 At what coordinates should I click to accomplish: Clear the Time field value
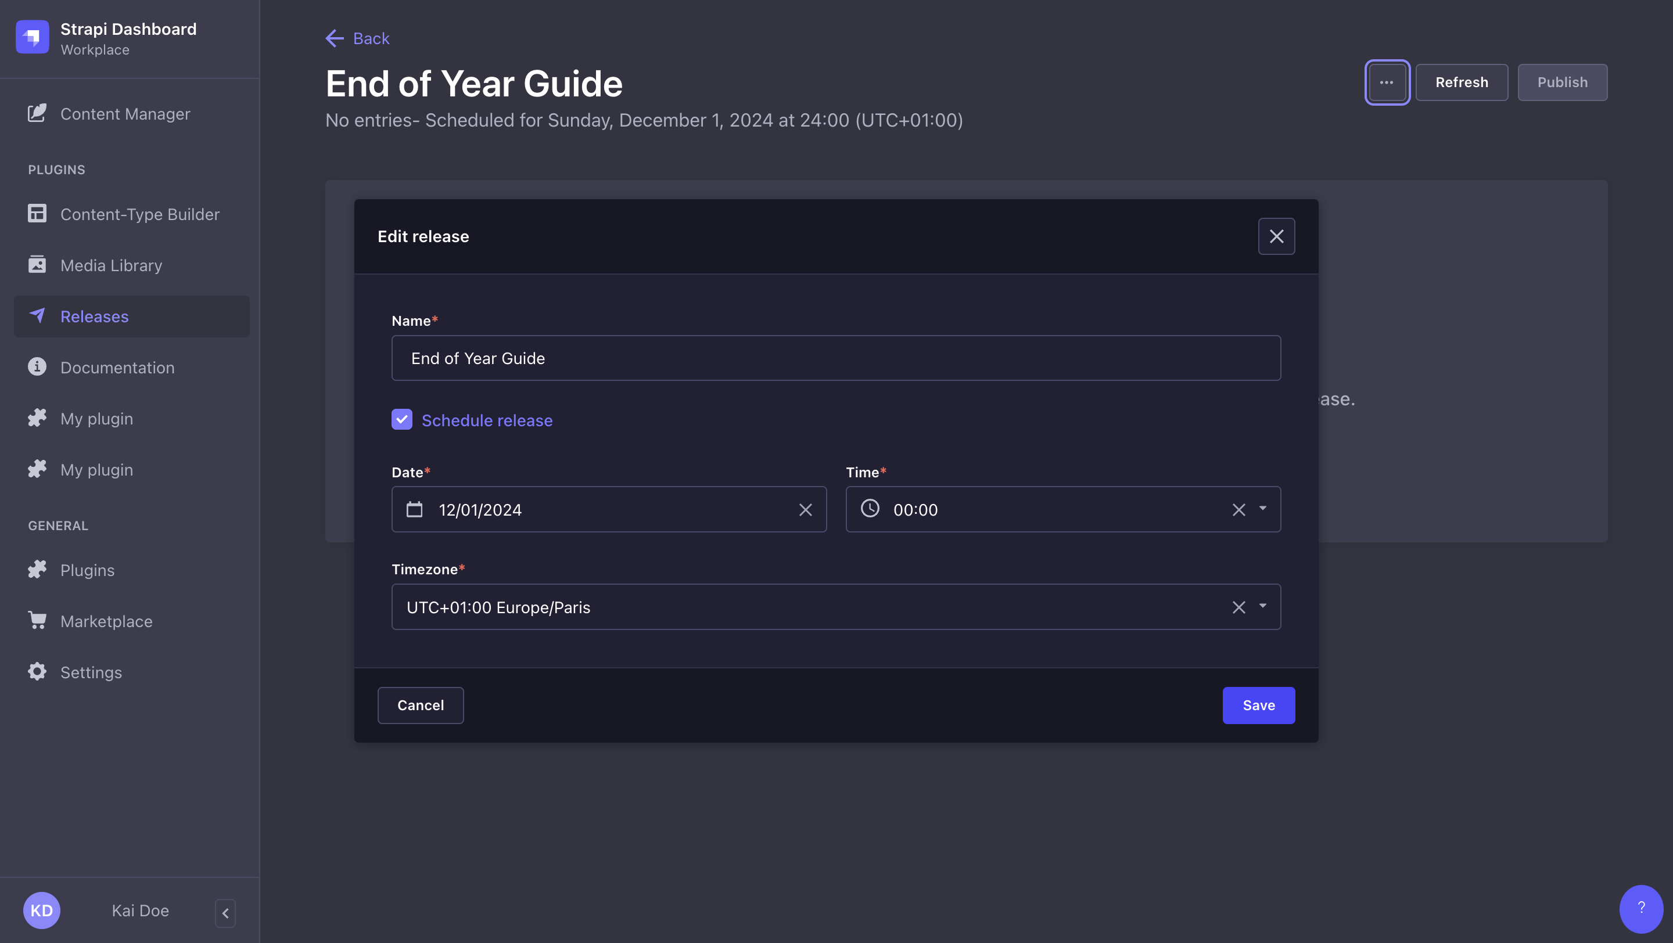(x=1237, y=509)
